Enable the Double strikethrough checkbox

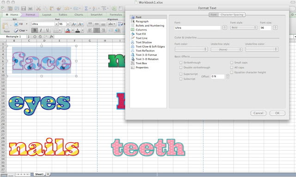point(181,67)
